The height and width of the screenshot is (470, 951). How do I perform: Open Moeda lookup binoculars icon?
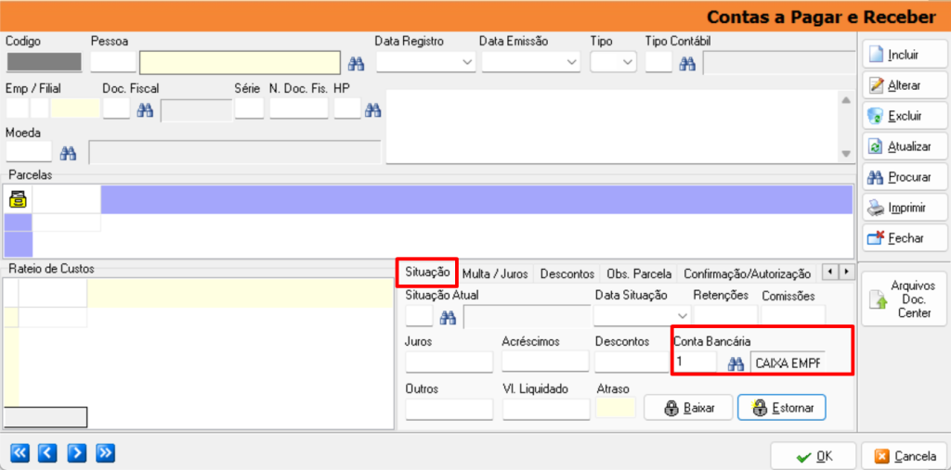[x=68, y=153]
